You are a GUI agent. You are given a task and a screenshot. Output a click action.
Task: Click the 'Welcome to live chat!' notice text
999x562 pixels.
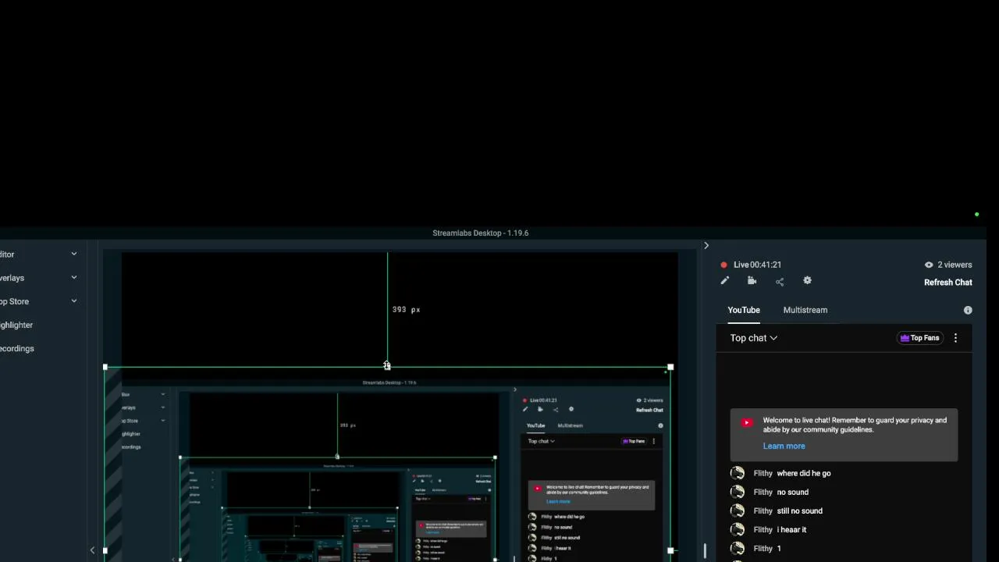pyautogui.click(x=855, y=425)
